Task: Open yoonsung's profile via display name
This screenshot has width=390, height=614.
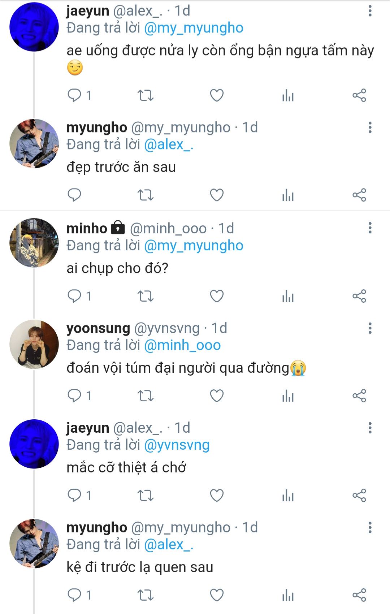Action: click(98, 328)
